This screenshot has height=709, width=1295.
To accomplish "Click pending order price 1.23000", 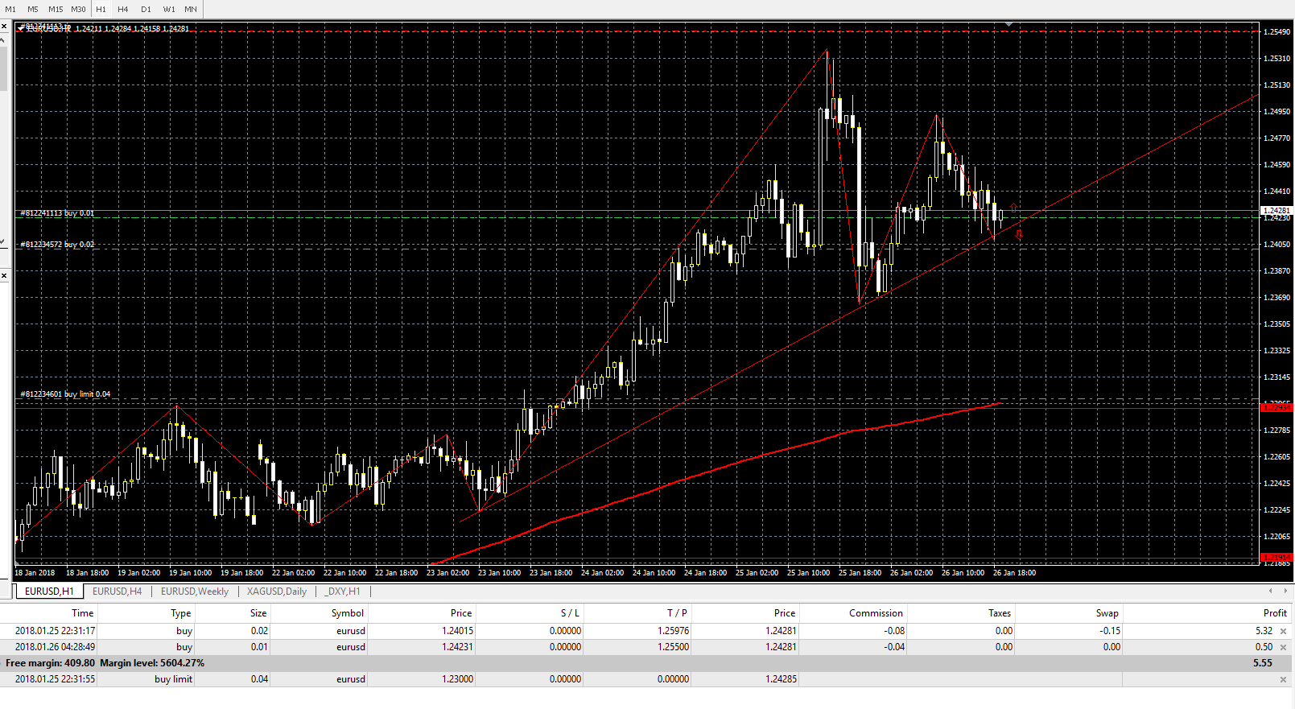I will click(457, 679).
